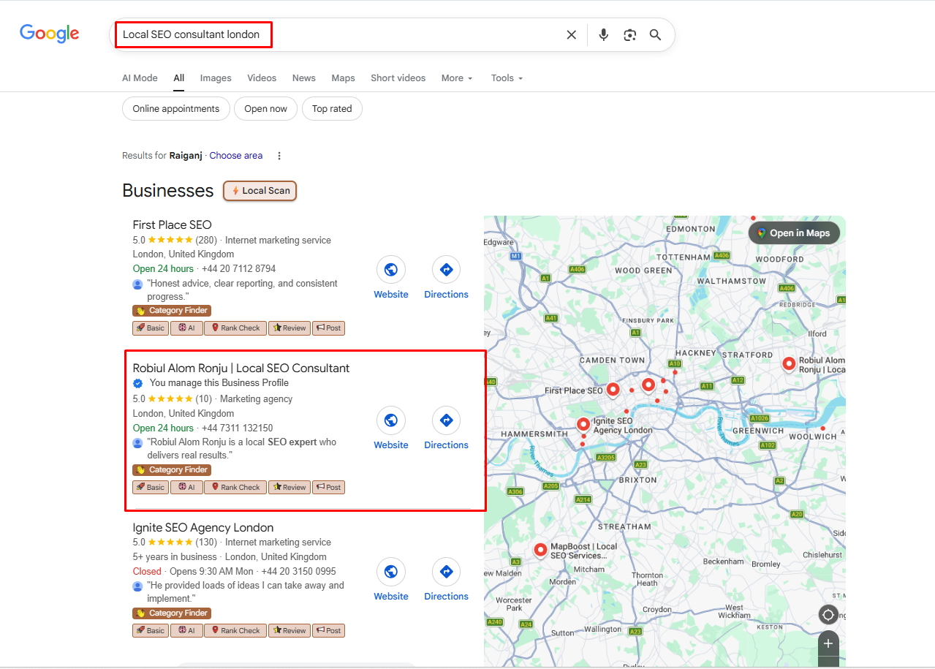The height and width of the screenshot is (669, 935).
Task: Start a voice search using the microphone icon
Action: point(602,34)
